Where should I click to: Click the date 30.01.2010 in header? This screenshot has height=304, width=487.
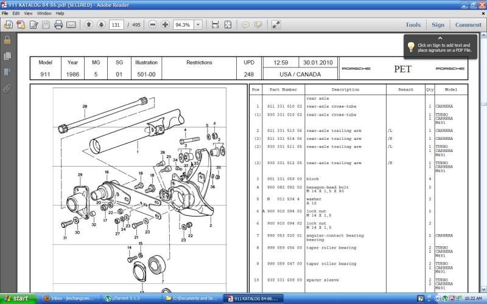click(318, 63)
